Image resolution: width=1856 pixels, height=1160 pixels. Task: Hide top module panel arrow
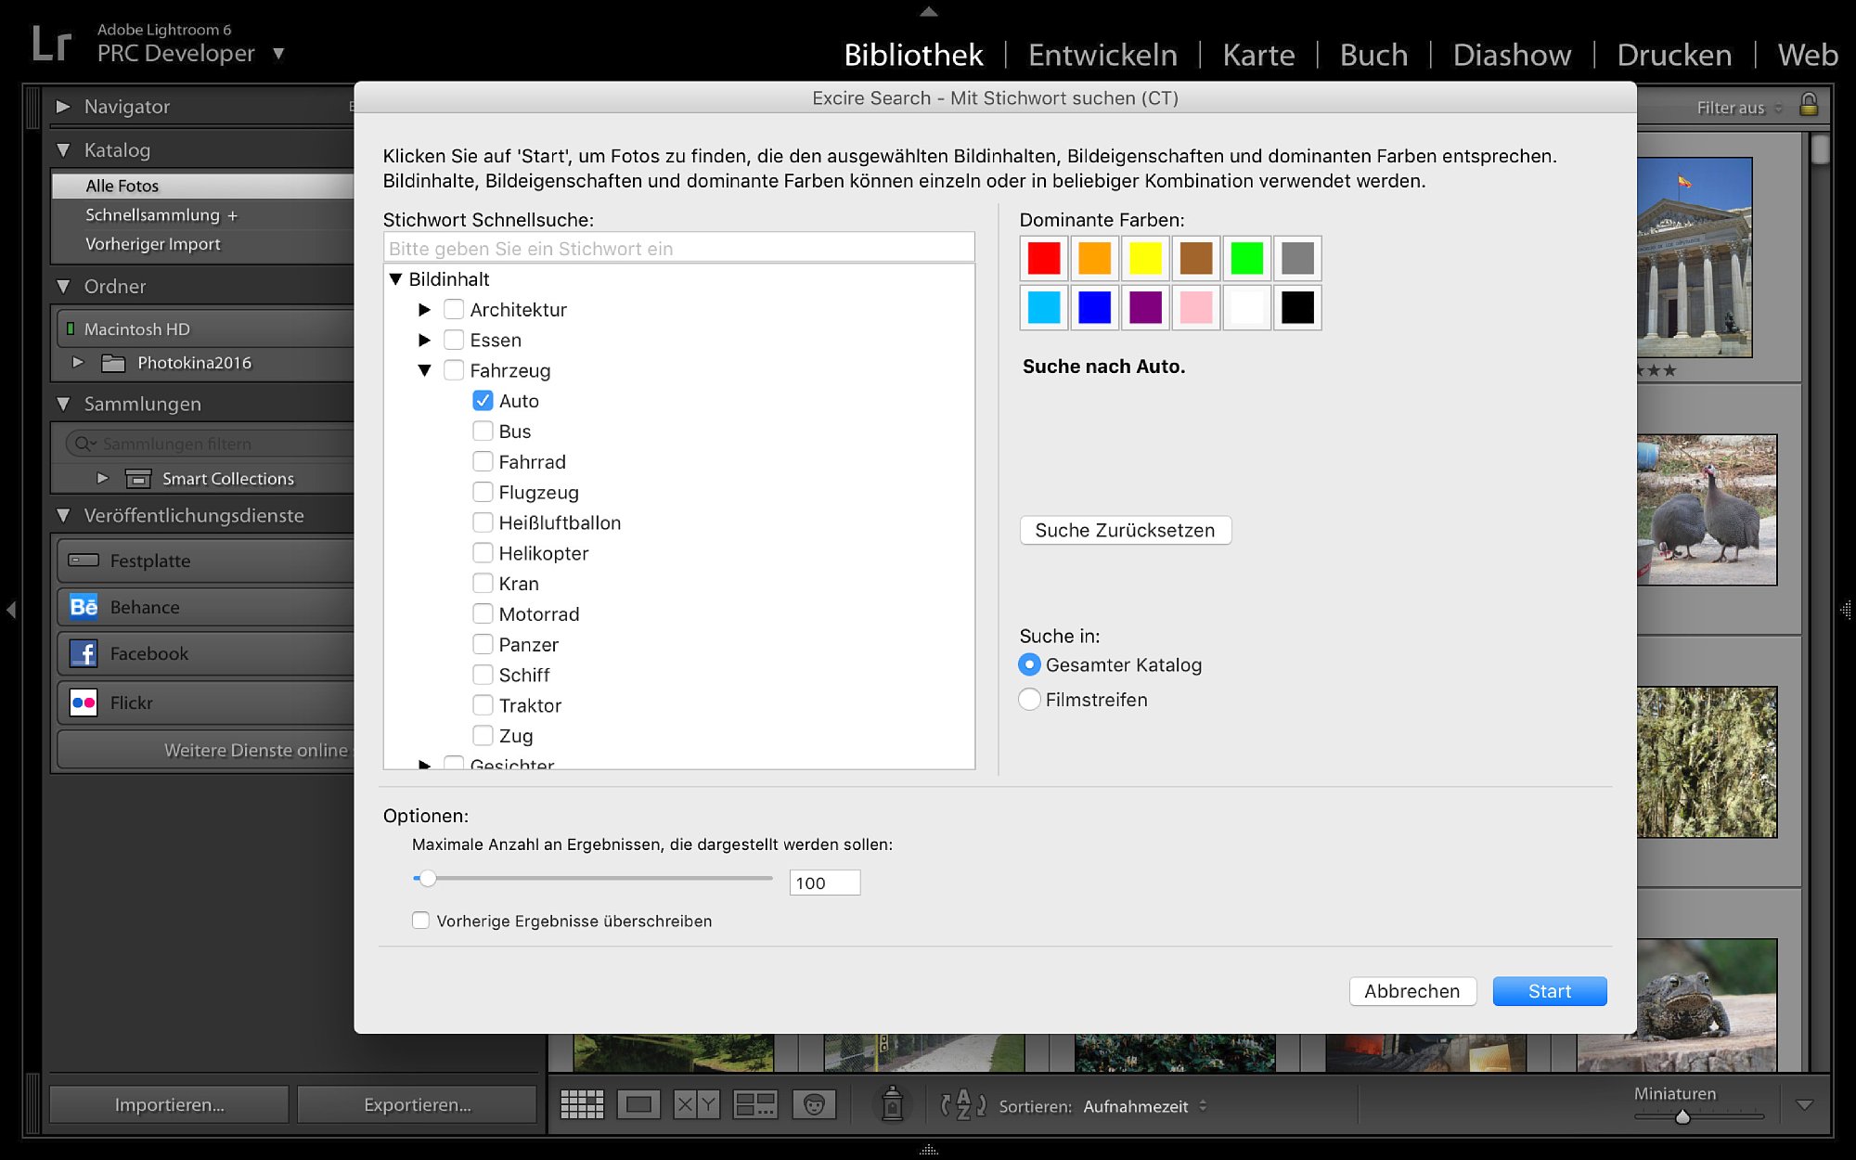click(x=929, y=11)
